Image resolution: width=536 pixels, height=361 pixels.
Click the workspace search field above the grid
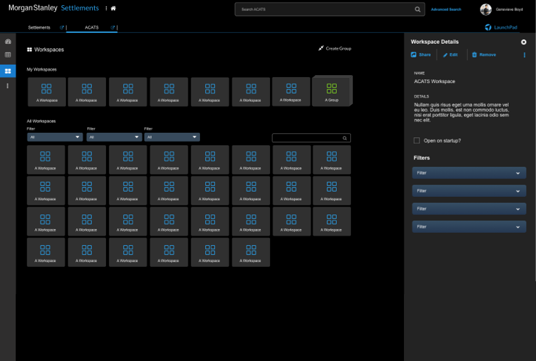pos(307,138)
